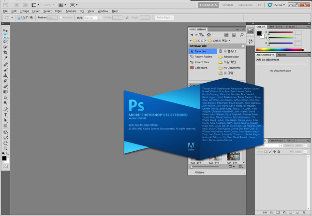Select the Spot Healing Brush tool
Screen dimensions: 312x216
[x=5, y=64]
